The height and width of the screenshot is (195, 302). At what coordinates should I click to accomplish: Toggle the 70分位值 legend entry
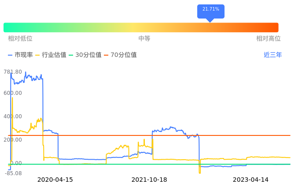120,55
